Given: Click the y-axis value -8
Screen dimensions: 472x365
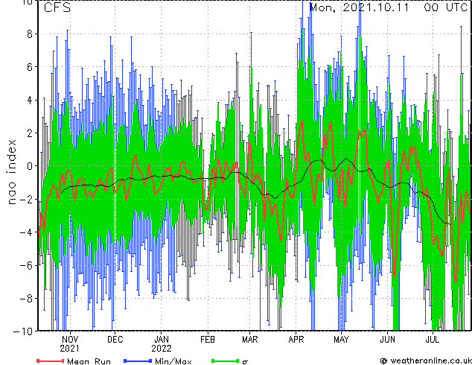Looking at the screenshot, I should click(26, 299).
